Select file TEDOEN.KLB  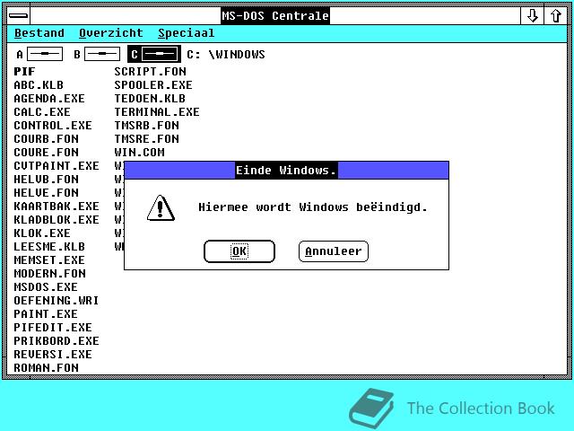click(150, 99)
